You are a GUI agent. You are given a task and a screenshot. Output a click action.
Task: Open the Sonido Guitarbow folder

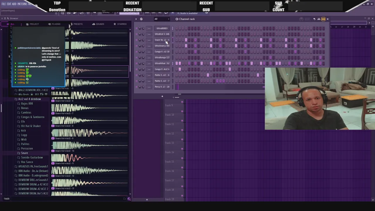[32, 158]
